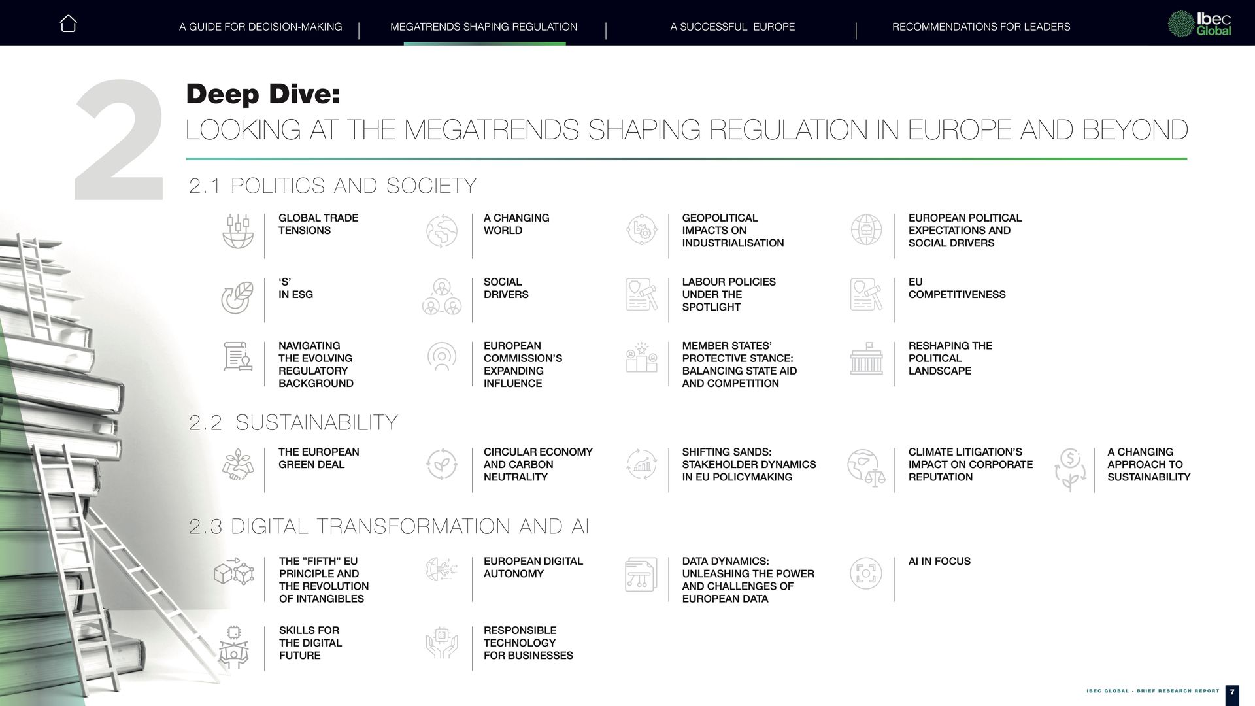Image resolution: width=1255 pixels, height=706 pixels.
Task: Open Circular Economy and Carbon Neutrality link
Action: 537,464
